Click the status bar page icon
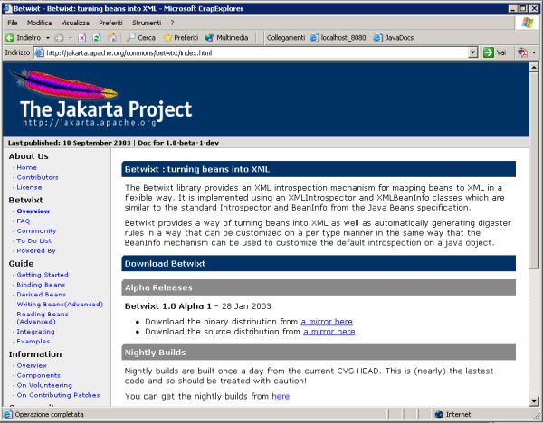Viewport: 543px width, 423px height. coord(7,414)
